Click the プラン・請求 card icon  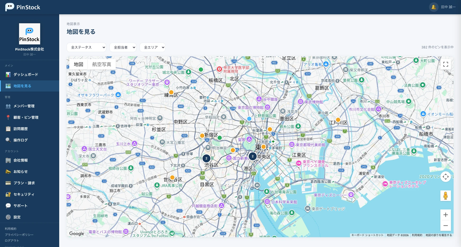(x=8, y=183)
